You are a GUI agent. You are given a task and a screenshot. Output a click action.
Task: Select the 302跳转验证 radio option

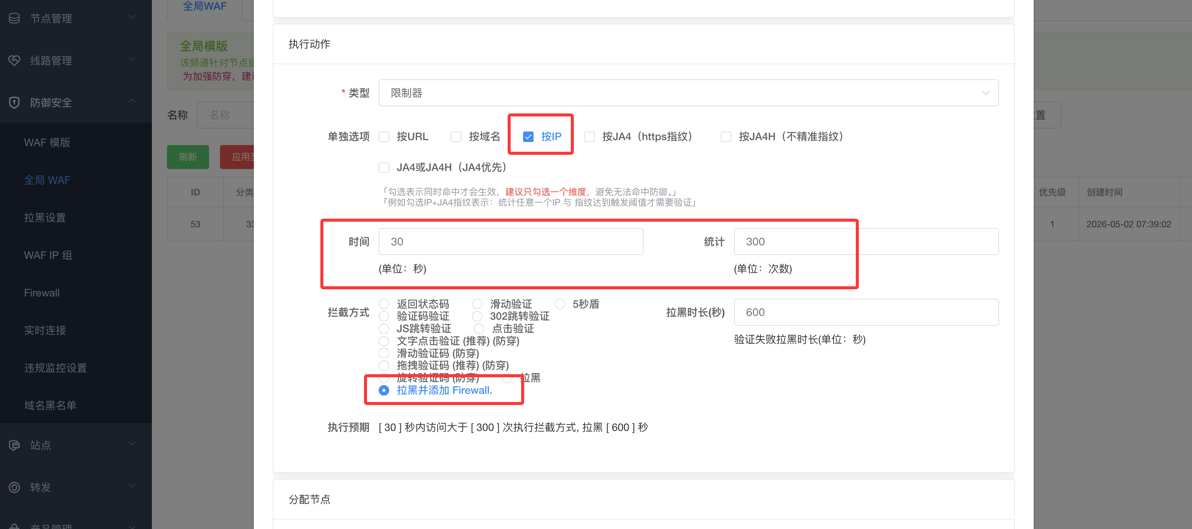(x=477, y=316)
